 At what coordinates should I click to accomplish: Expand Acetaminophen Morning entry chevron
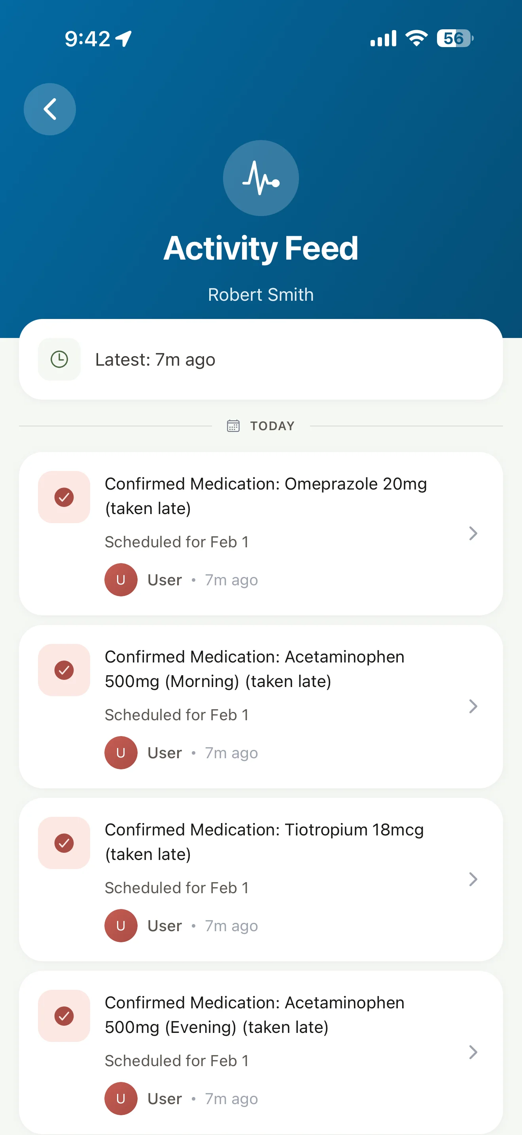point(473,706)
